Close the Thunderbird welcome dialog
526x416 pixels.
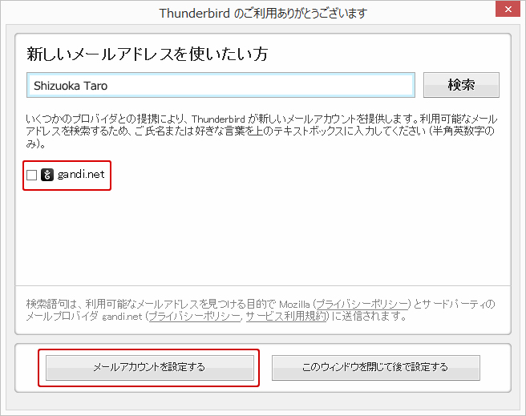[x=508, y=9]
